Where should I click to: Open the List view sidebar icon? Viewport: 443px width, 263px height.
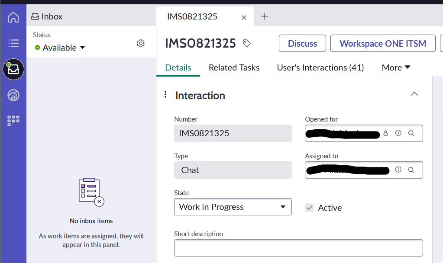13,43
